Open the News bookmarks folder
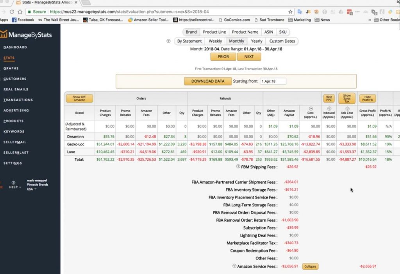Viewport: 400px width, 274px height. [x=322, y=20]
